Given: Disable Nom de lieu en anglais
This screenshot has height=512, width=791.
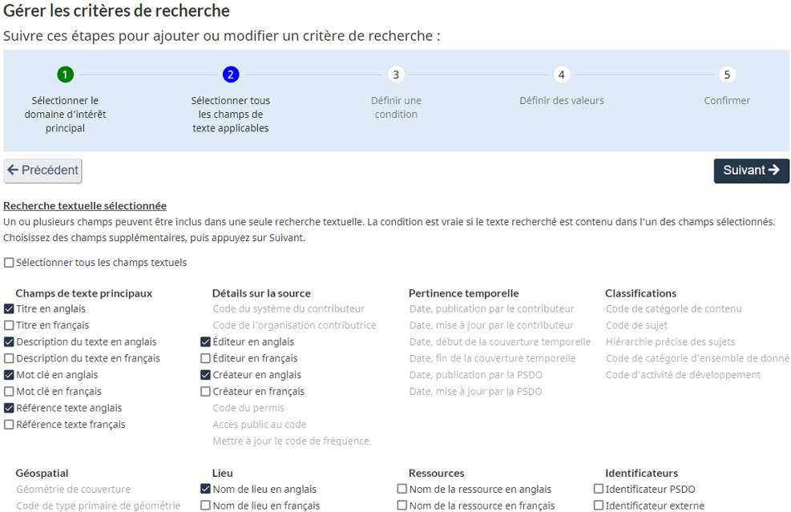Looking at the screenshot, I should pos(206,489).
